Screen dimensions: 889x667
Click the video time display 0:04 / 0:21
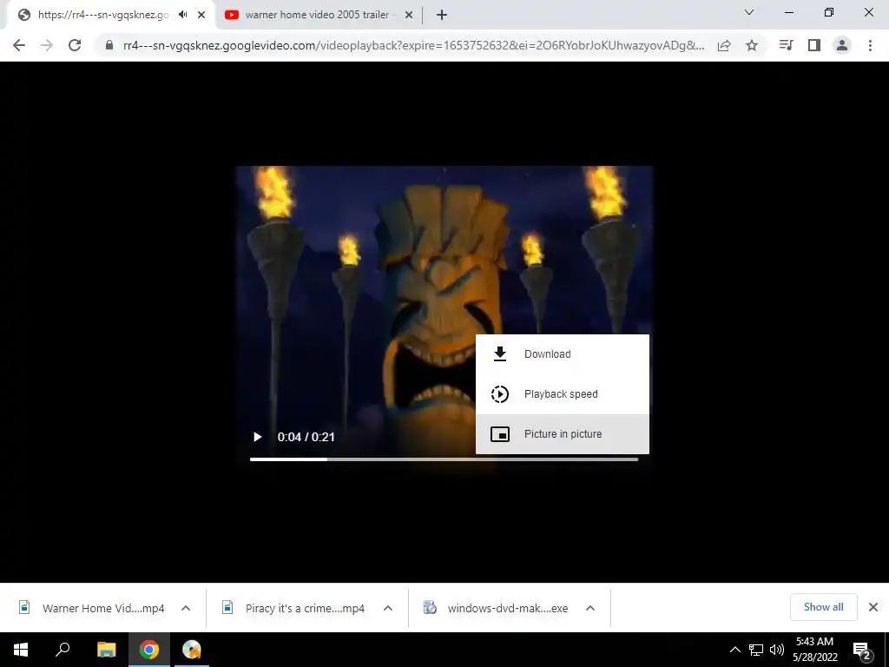point(306,437)
